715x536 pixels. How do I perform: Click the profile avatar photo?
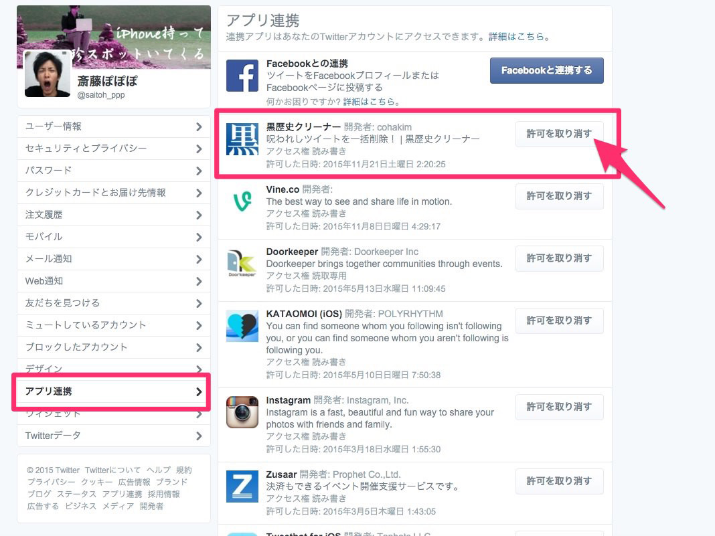[x=48, y=74]
